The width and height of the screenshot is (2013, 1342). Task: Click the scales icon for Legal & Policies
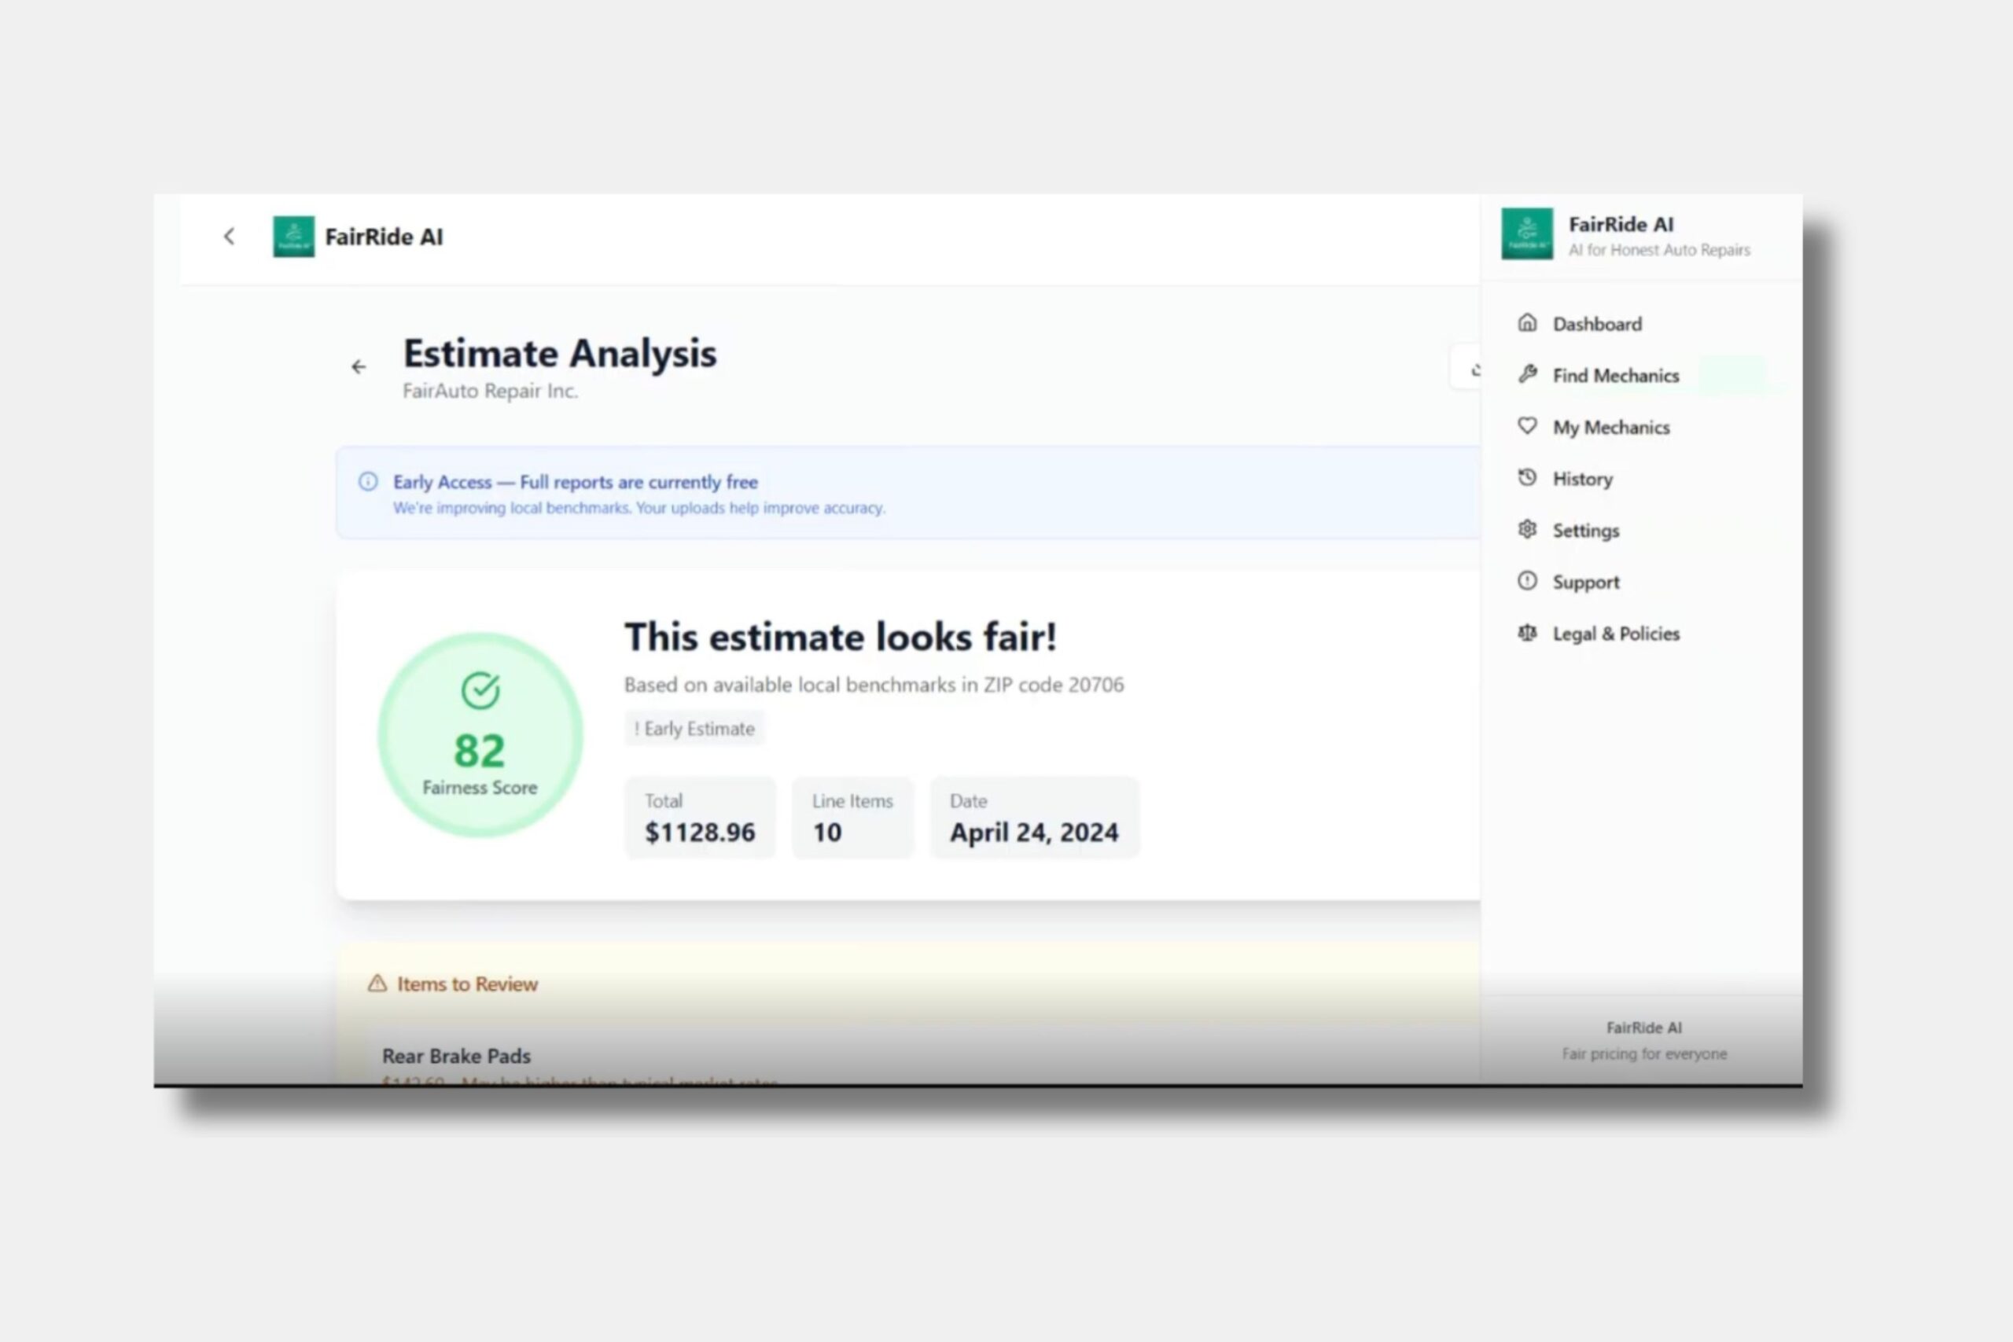click(1527, 634)
